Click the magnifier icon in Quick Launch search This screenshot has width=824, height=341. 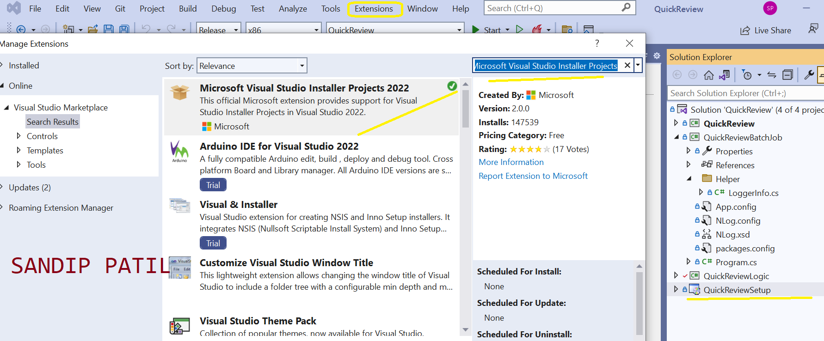pos(626,7)
